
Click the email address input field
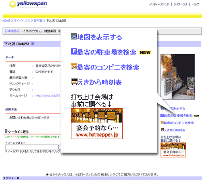point(32,147)
